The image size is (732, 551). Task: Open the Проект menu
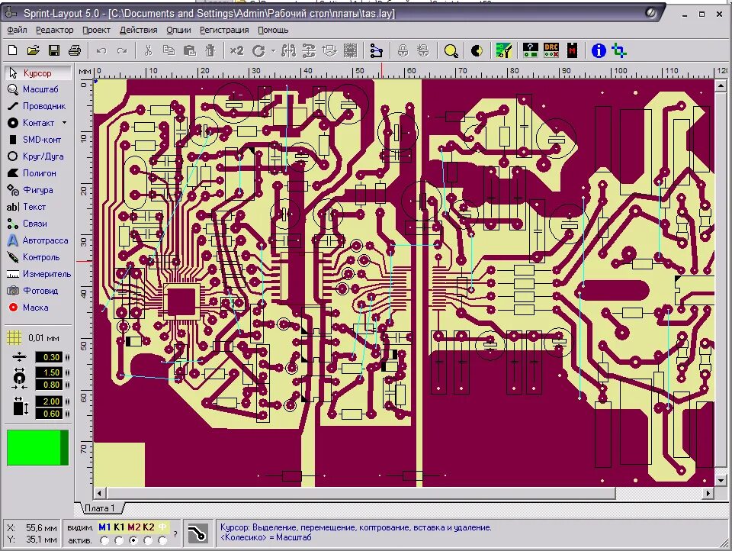point(96,30)
